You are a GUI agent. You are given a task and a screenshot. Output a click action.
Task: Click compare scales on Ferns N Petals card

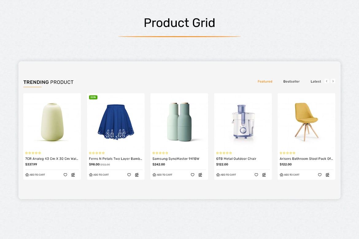(137, 175)
